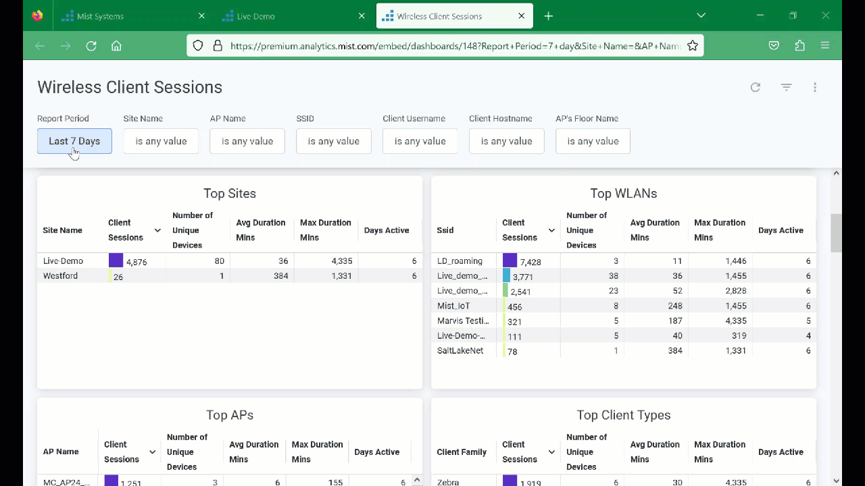
Task: Open the SSID filter dropdown
Action: pos(334,141)
